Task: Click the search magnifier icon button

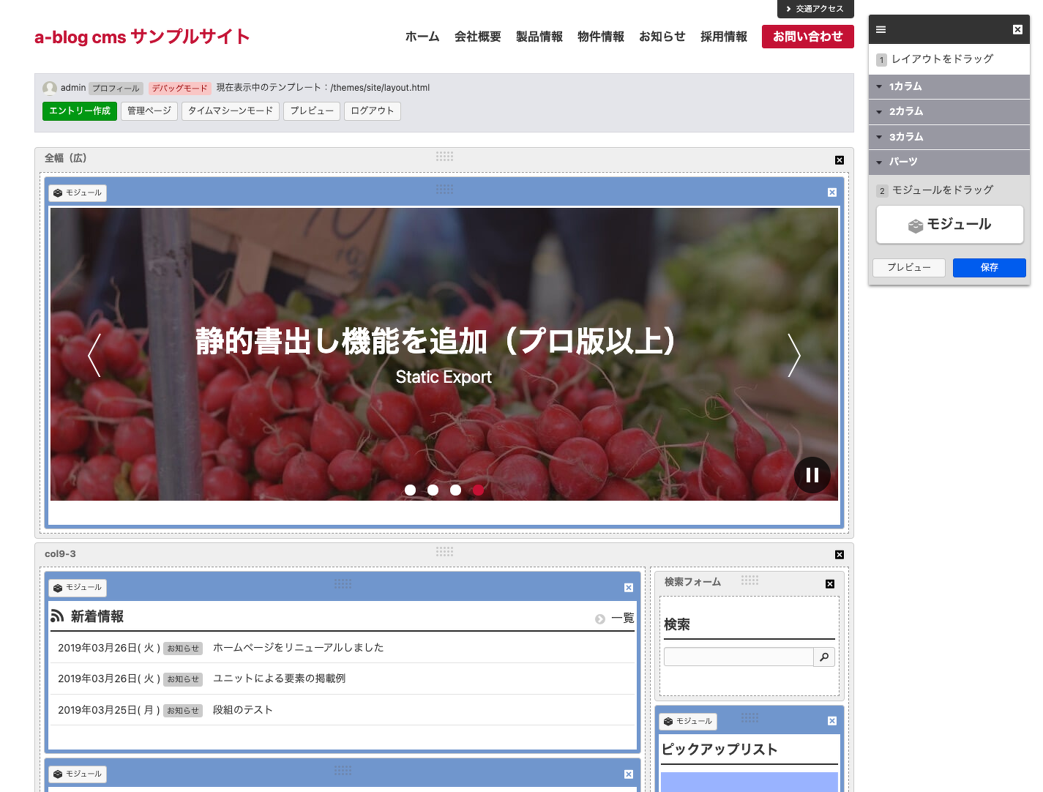Action: (x=824, y=657)
